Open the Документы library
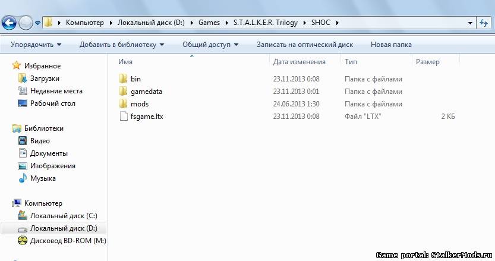495x261 pixels. (x=49, y=153)
